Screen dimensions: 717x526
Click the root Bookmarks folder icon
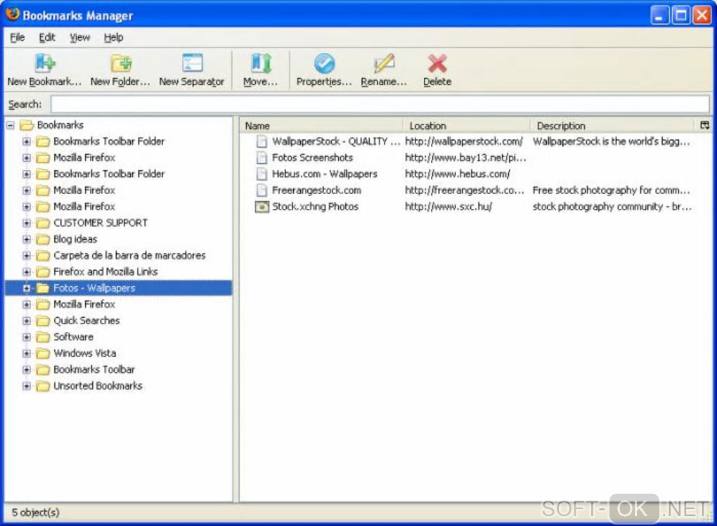[27, 125]
